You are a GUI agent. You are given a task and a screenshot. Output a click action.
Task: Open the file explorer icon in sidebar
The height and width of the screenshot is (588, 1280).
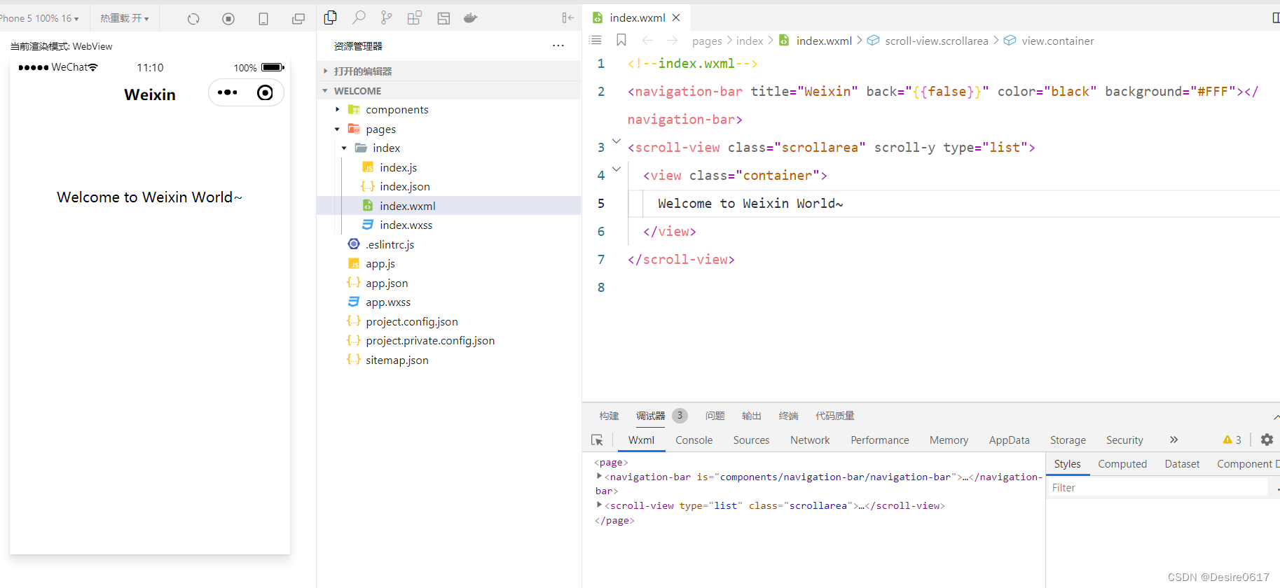331,17
